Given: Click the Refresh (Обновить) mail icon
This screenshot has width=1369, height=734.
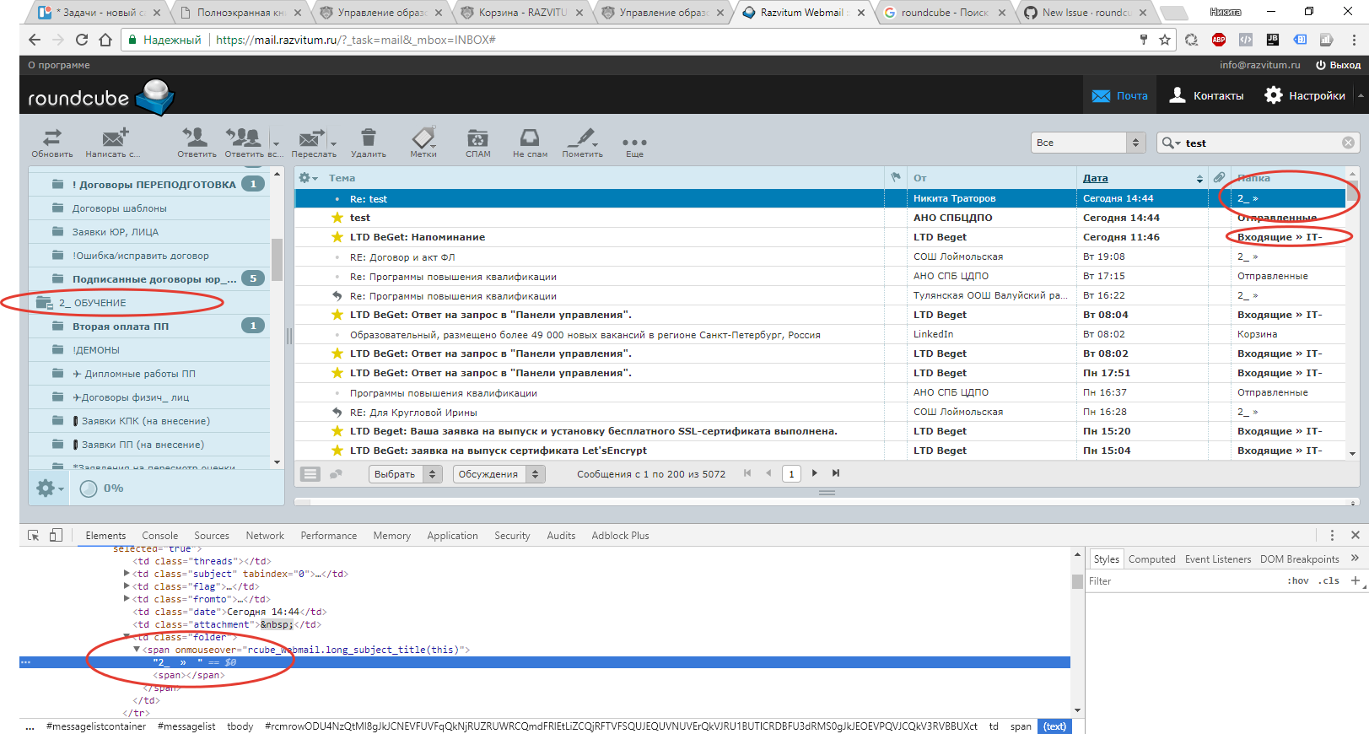Looking at the screenshot, I should tap(52, 142).
